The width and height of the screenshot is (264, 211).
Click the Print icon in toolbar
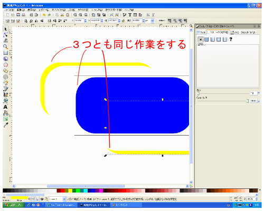pyautogui.click(x=24, y=15)
